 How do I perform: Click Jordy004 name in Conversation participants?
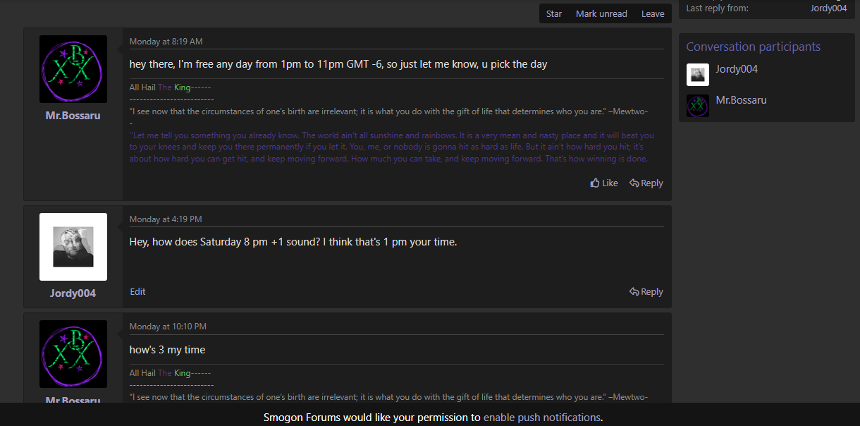[x=737, y=69]
